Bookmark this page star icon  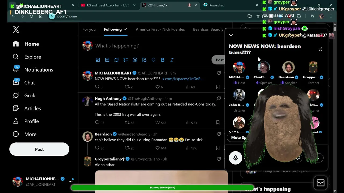tap(258, 16)
